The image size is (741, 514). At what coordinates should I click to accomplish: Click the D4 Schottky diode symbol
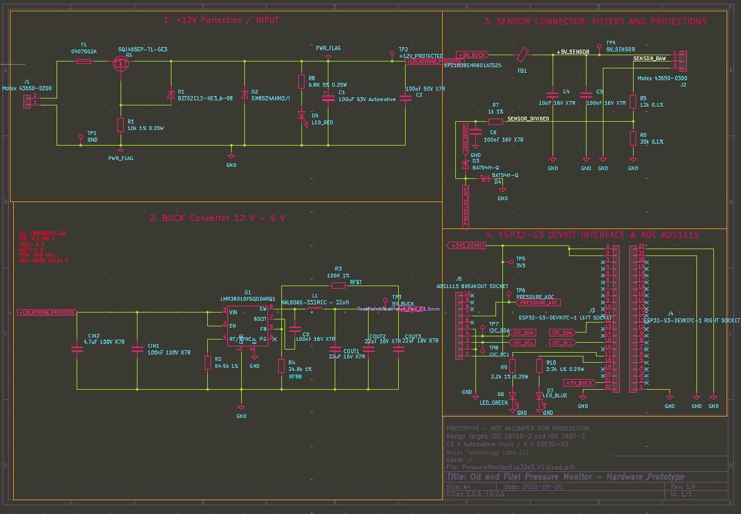(x=484, y=179)
